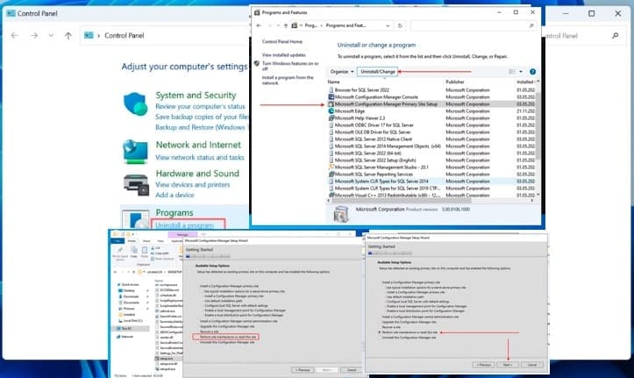Image resolution: width=634 pixels, height=378 pixels.
Task: Open Network and Internet category
Action: pos(198,145)
